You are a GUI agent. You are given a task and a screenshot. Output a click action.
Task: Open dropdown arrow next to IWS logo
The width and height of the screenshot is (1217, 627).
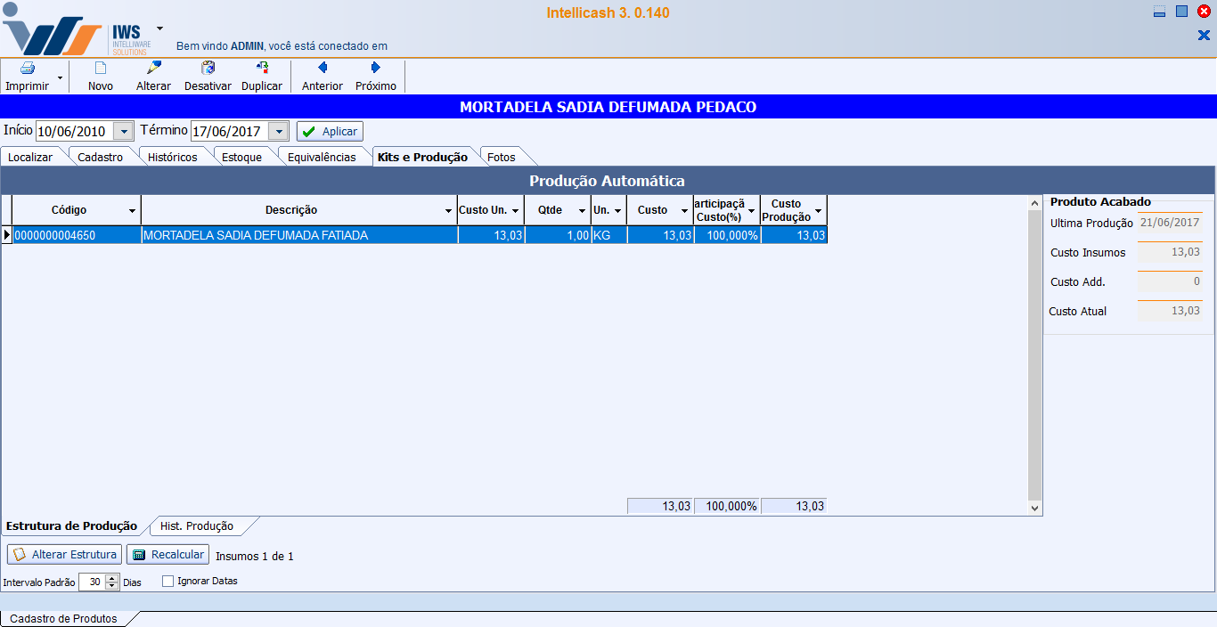(159, 28)
